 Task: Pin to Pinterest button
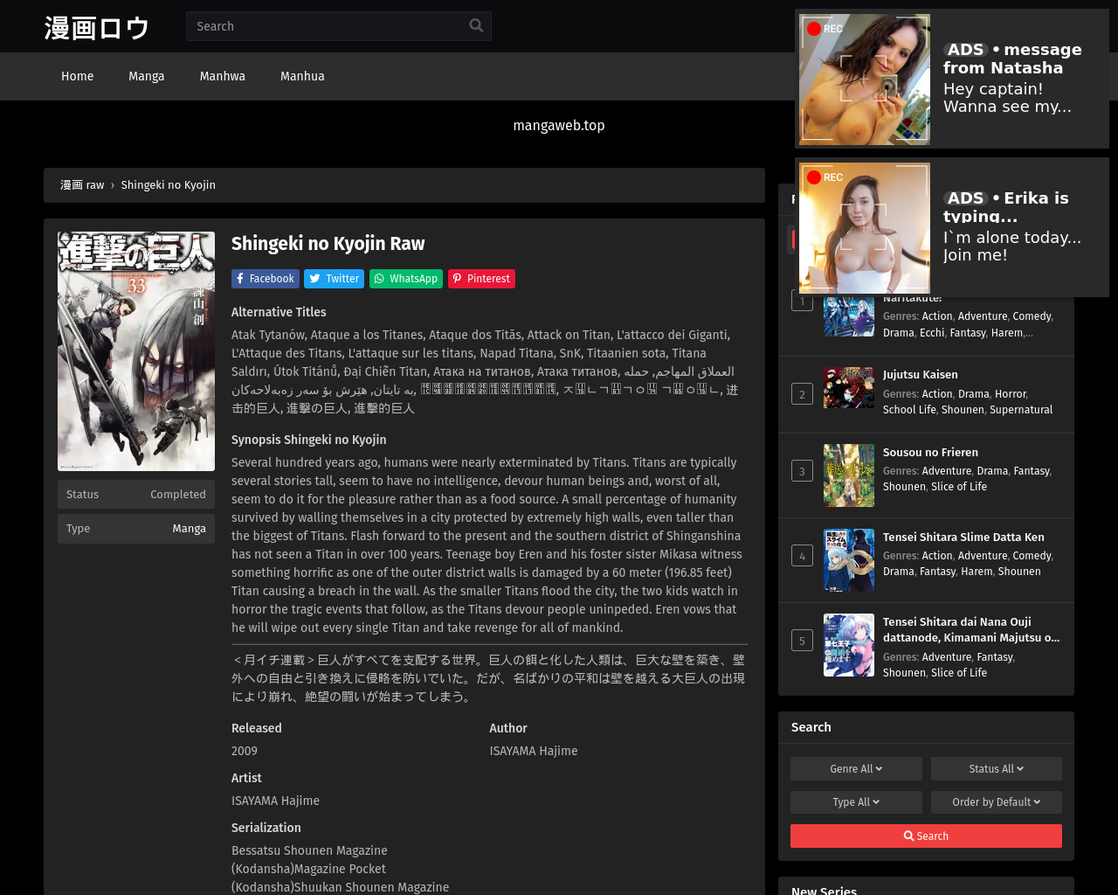pos(481,279)
